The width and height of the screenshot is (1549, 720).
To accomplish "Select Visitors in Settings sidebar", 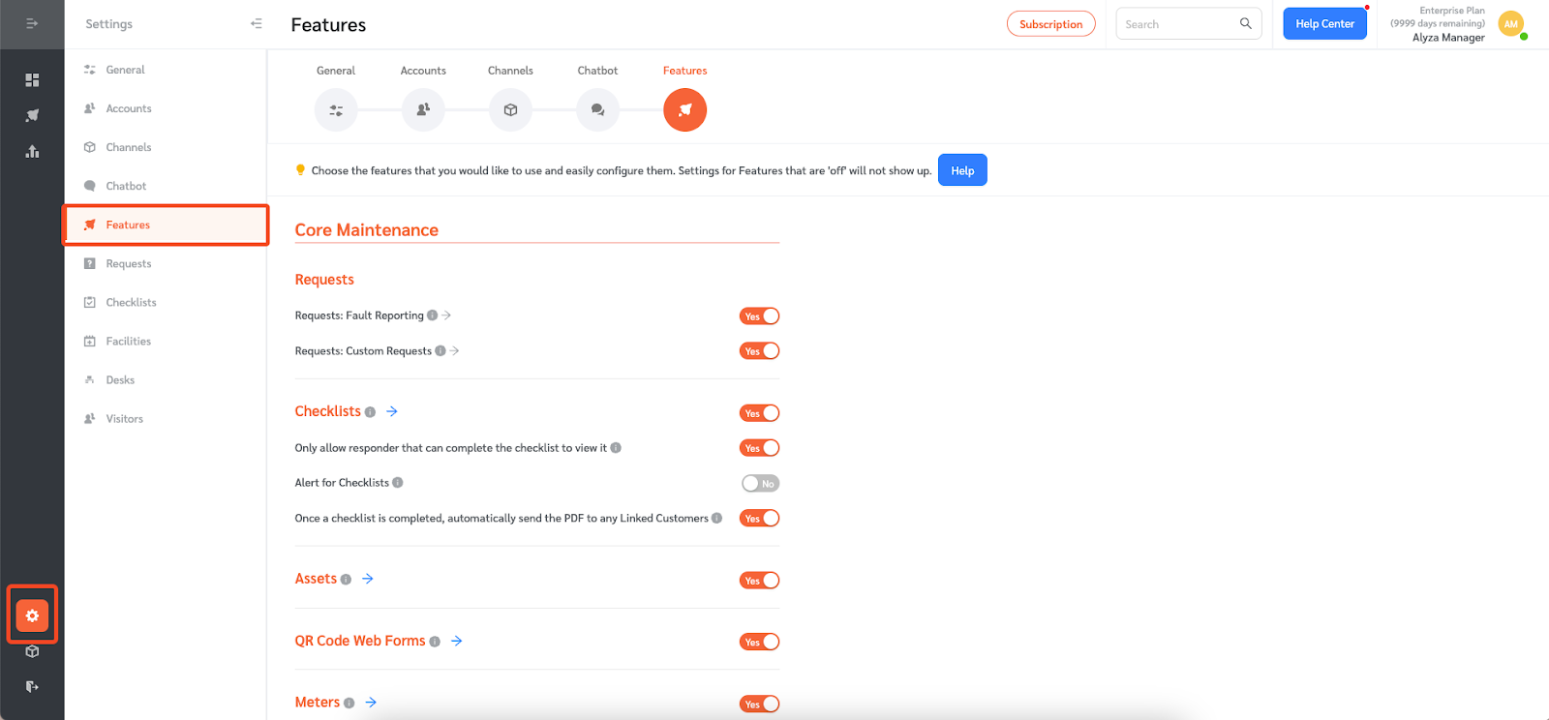I will click(x=166, y=418).
